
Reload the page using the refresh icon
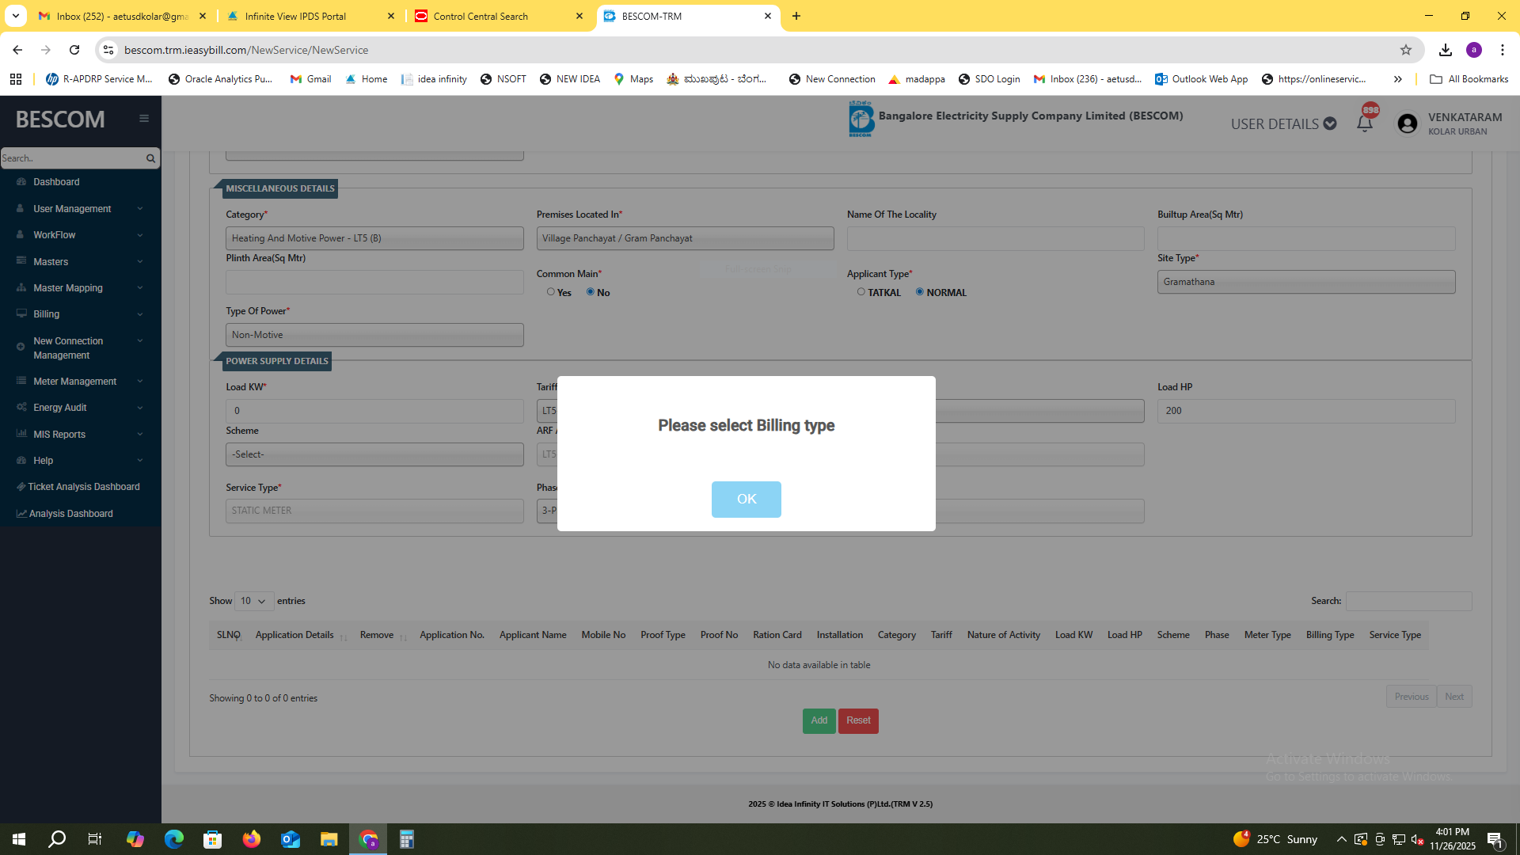coord(74,50)
